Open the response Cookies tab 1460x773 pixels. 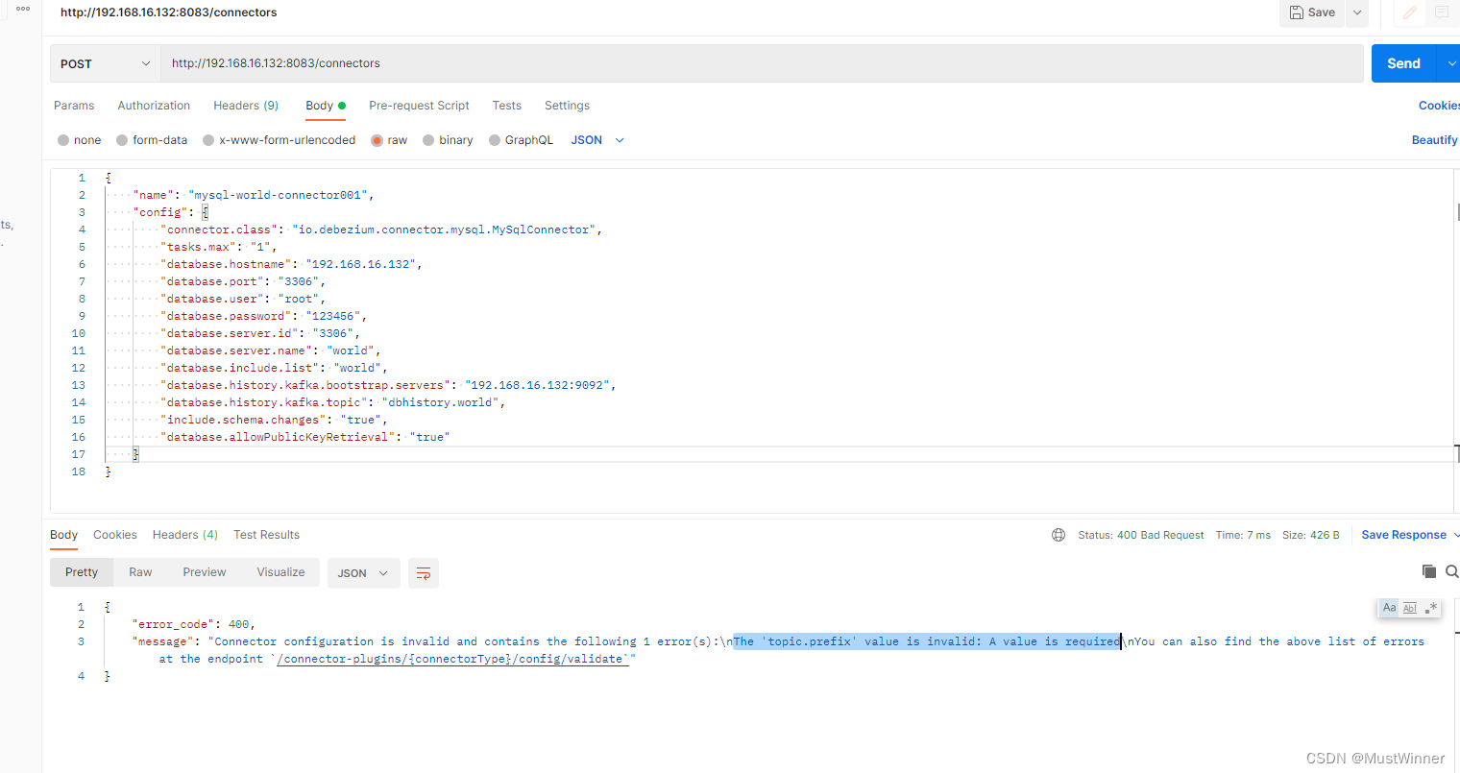coord(115,535)
